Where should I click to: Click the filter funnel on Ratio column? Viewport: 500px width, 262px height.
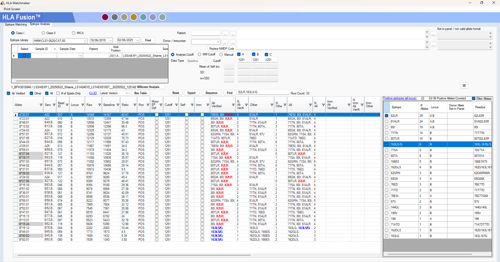click(x=135, y=105)
